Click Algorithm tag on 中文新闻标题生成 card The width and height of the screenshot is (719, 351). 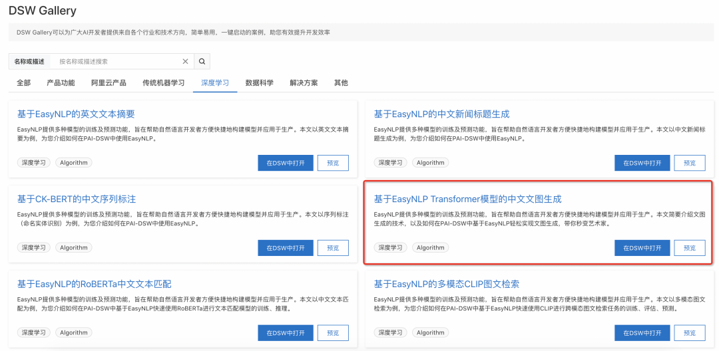pyautogui.click(x=431, y=162)
